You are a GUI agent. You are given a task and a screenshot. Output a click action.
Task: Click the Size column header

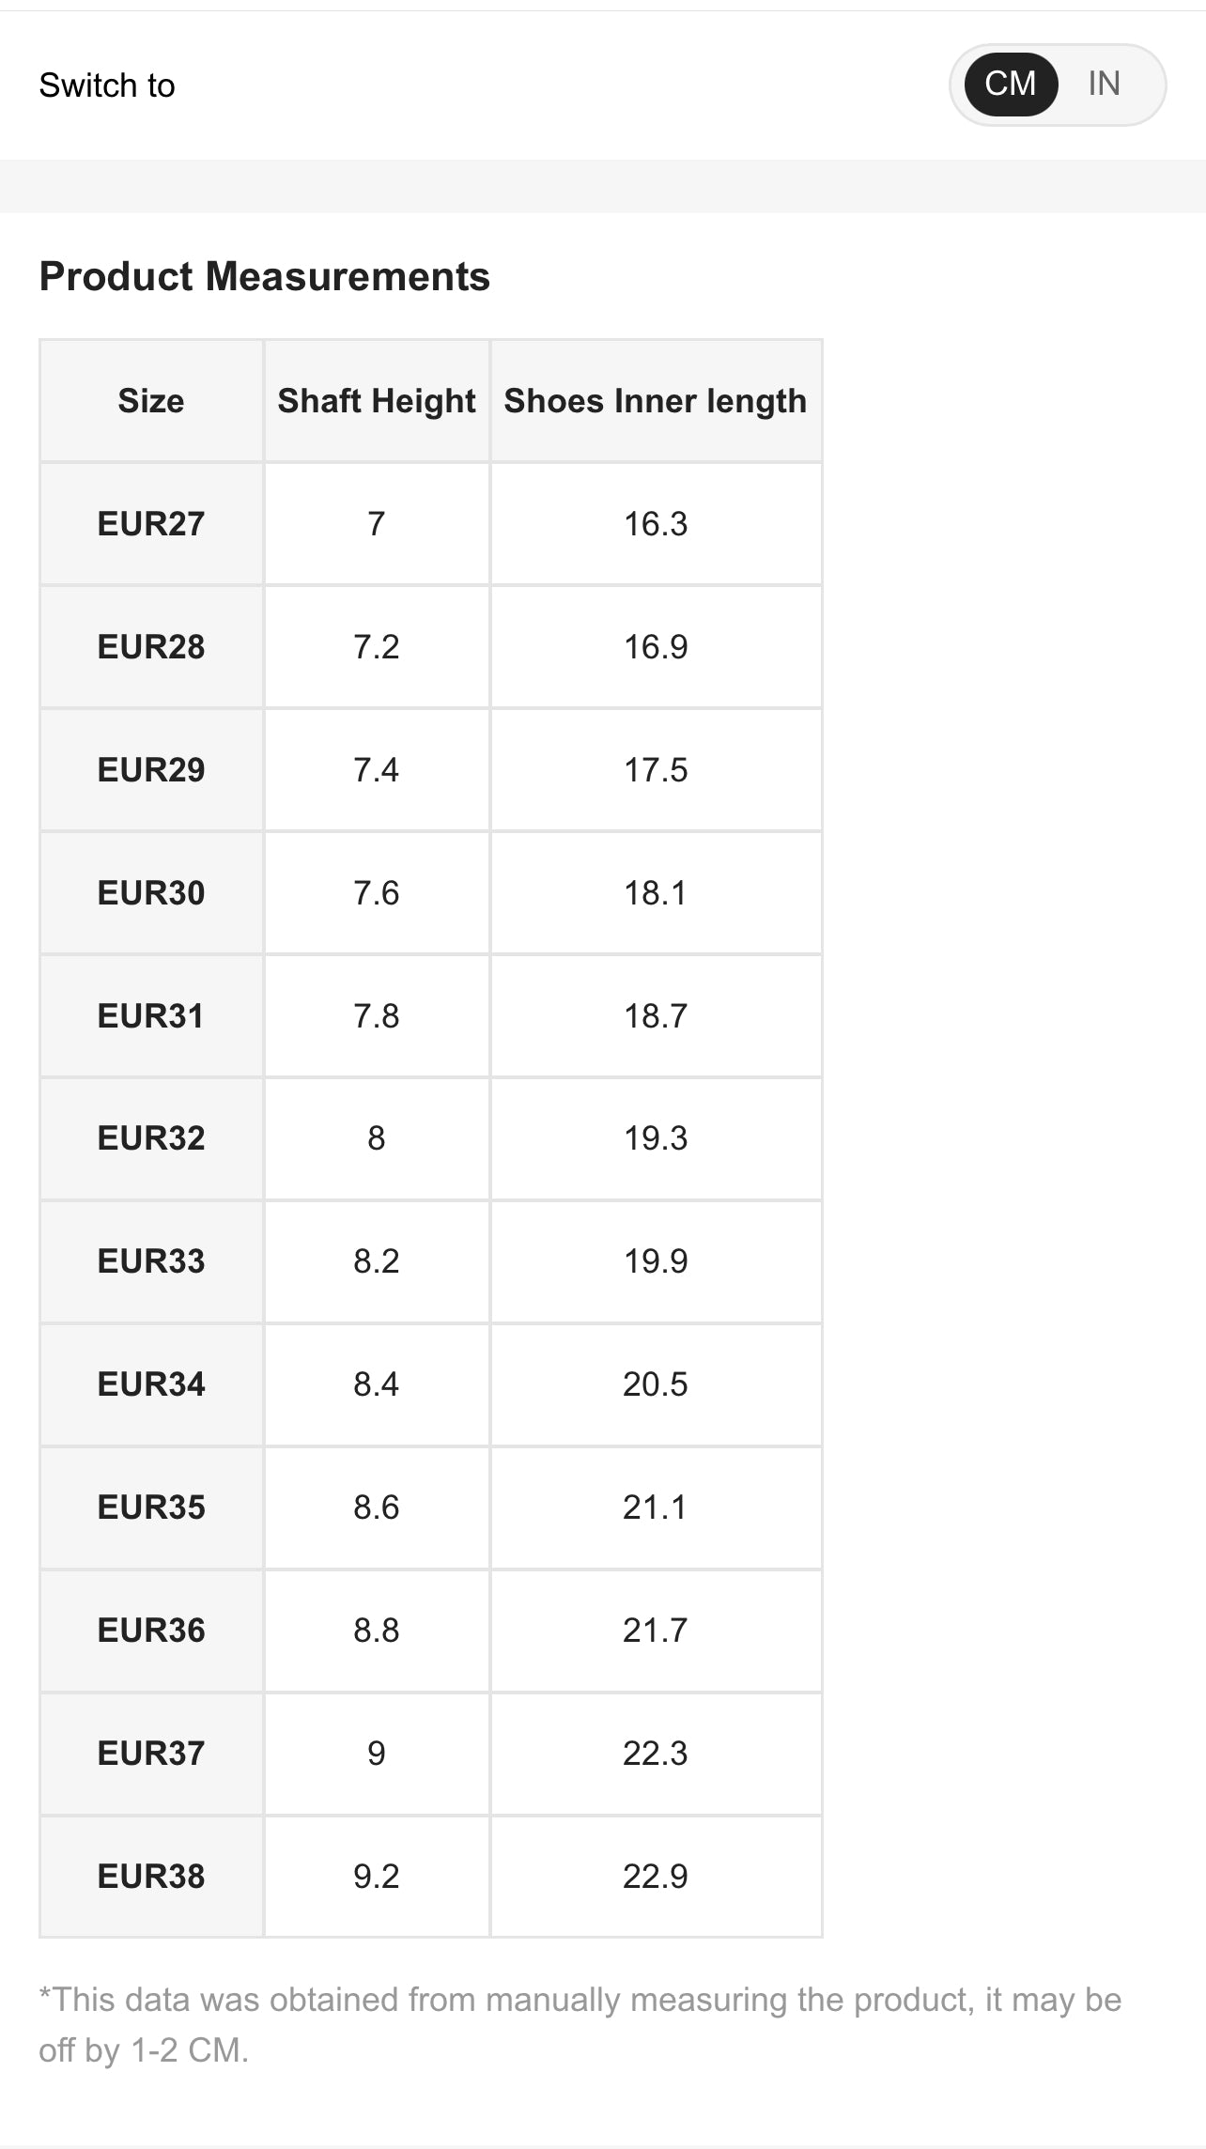[151, 401]
